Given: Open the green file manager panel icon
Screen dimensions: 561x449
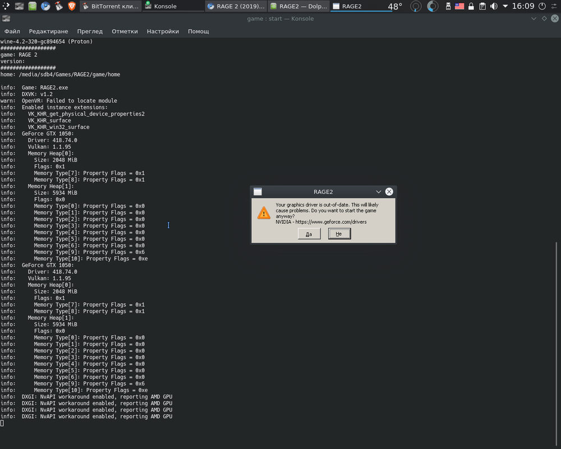Looking at the screenshot, I should [x=33, y=6].
